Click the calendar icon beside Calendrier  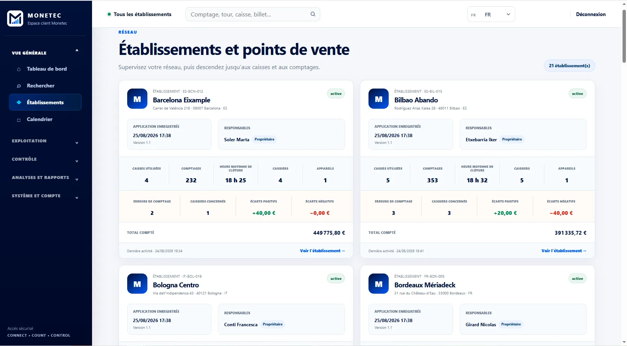19,120
